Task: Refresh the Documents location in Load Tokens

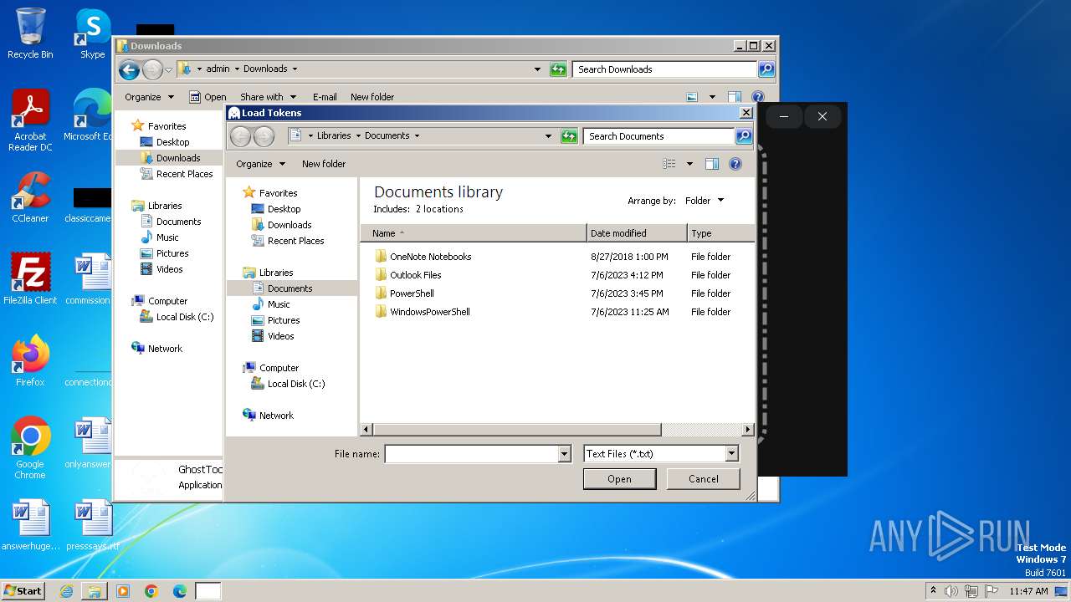Action: (x=569, y=136)
